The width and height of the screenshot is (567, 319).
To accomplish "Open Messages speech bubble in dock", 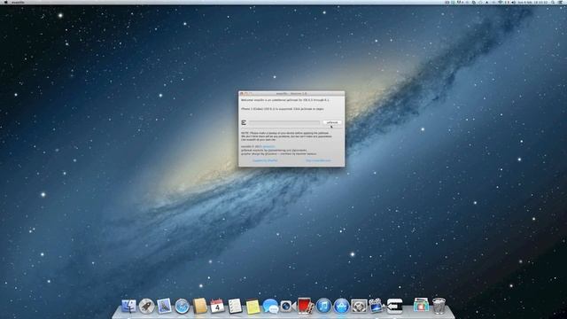I will coord(270,306).
